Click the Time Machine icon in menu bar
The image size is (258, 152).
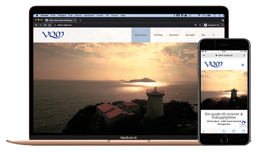pos(190,16)
